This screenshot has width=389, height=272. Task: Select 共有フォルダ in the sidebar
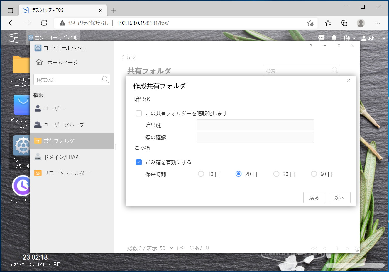click(72, 141)
